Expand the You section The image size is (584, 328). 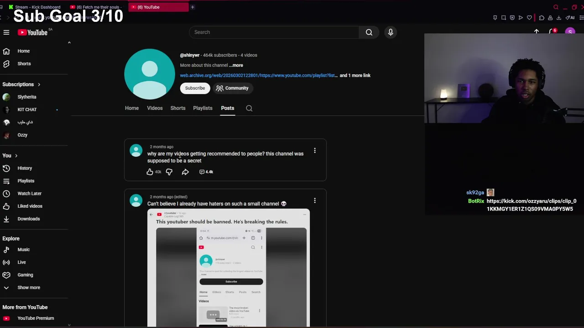point(10,156)
